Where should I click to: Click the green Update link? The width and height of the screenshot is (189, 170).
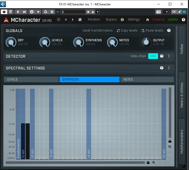[x=173, y=19]
